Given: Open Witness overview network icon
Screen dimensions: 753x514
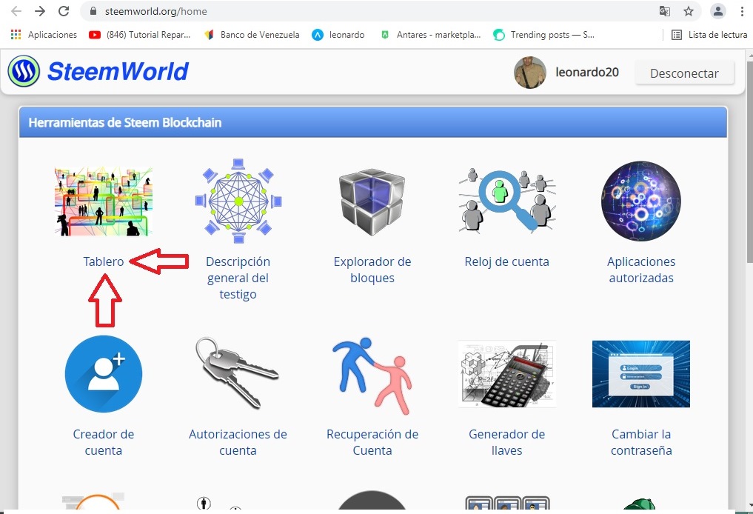Looking at the screenshot, I should tap(238, 201).
